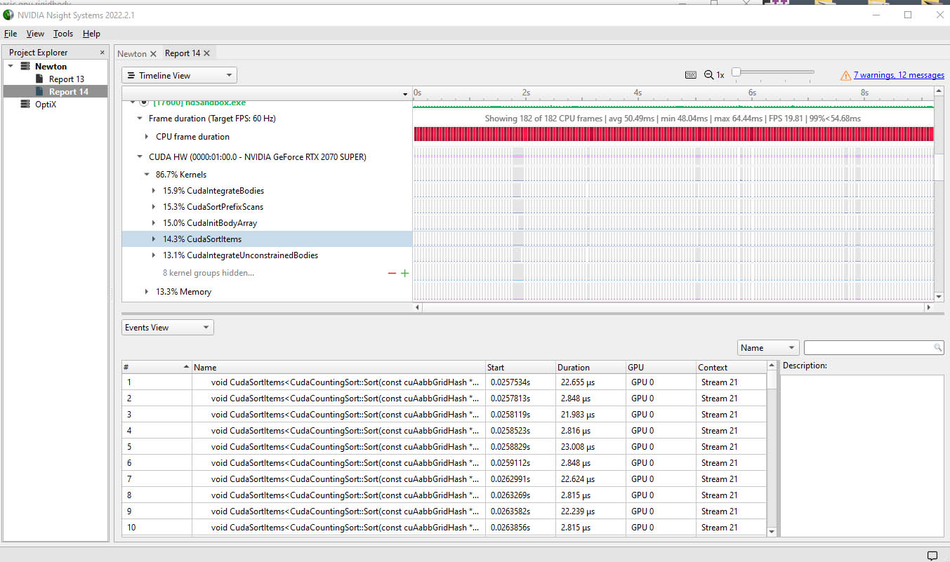Toggle the radio button beside ndSandbox.exe

click(144, 102)
